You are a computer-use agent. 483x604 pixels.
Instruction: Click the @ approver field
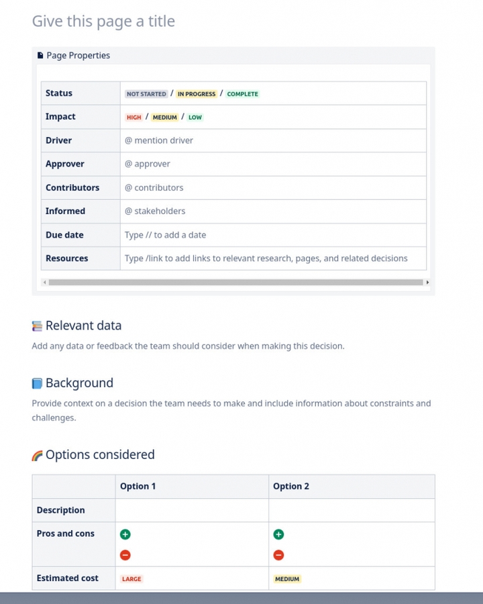(x=146, y=164)
